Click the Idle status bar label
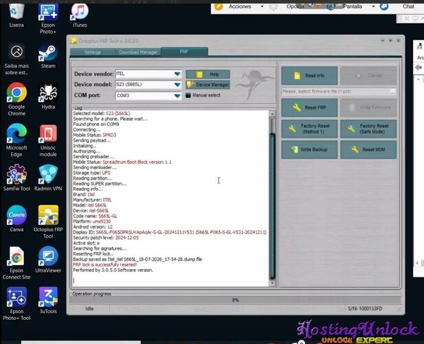This screenshot has width=424, height=344. 89,309
